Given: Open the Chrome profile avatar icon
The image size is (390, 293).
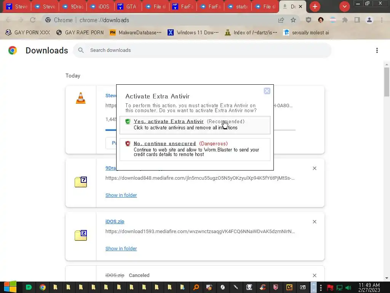Looking at the screenshot, I should (369, 20).
